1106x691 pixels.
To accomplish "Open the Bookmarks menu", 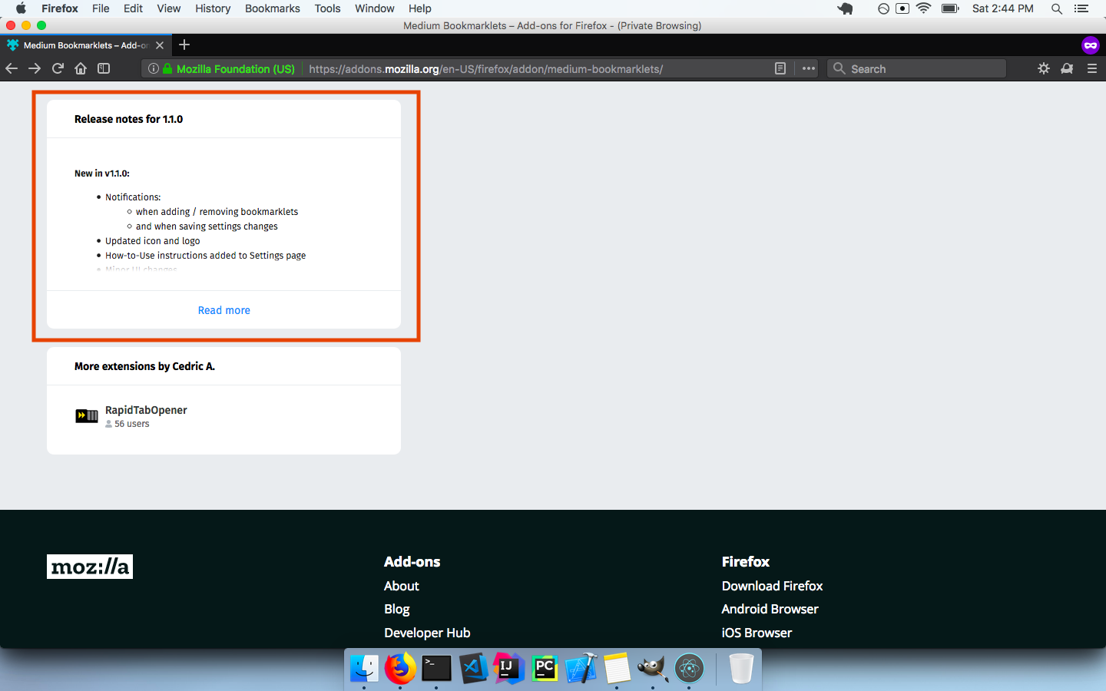I will click(x=273, y=8).
